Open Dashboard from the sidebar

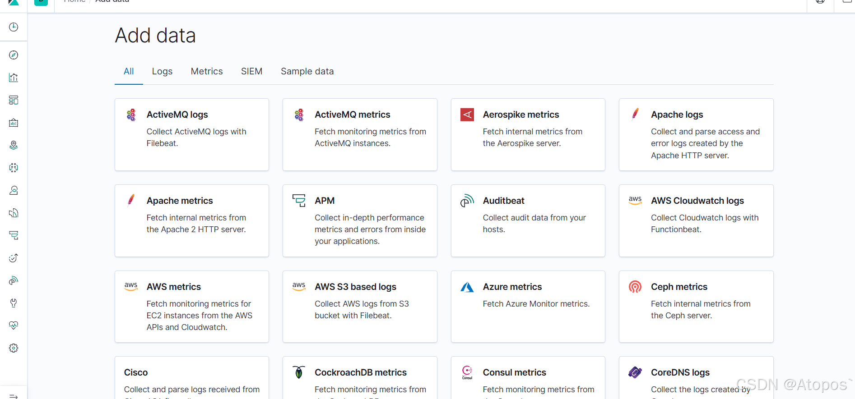14,100
